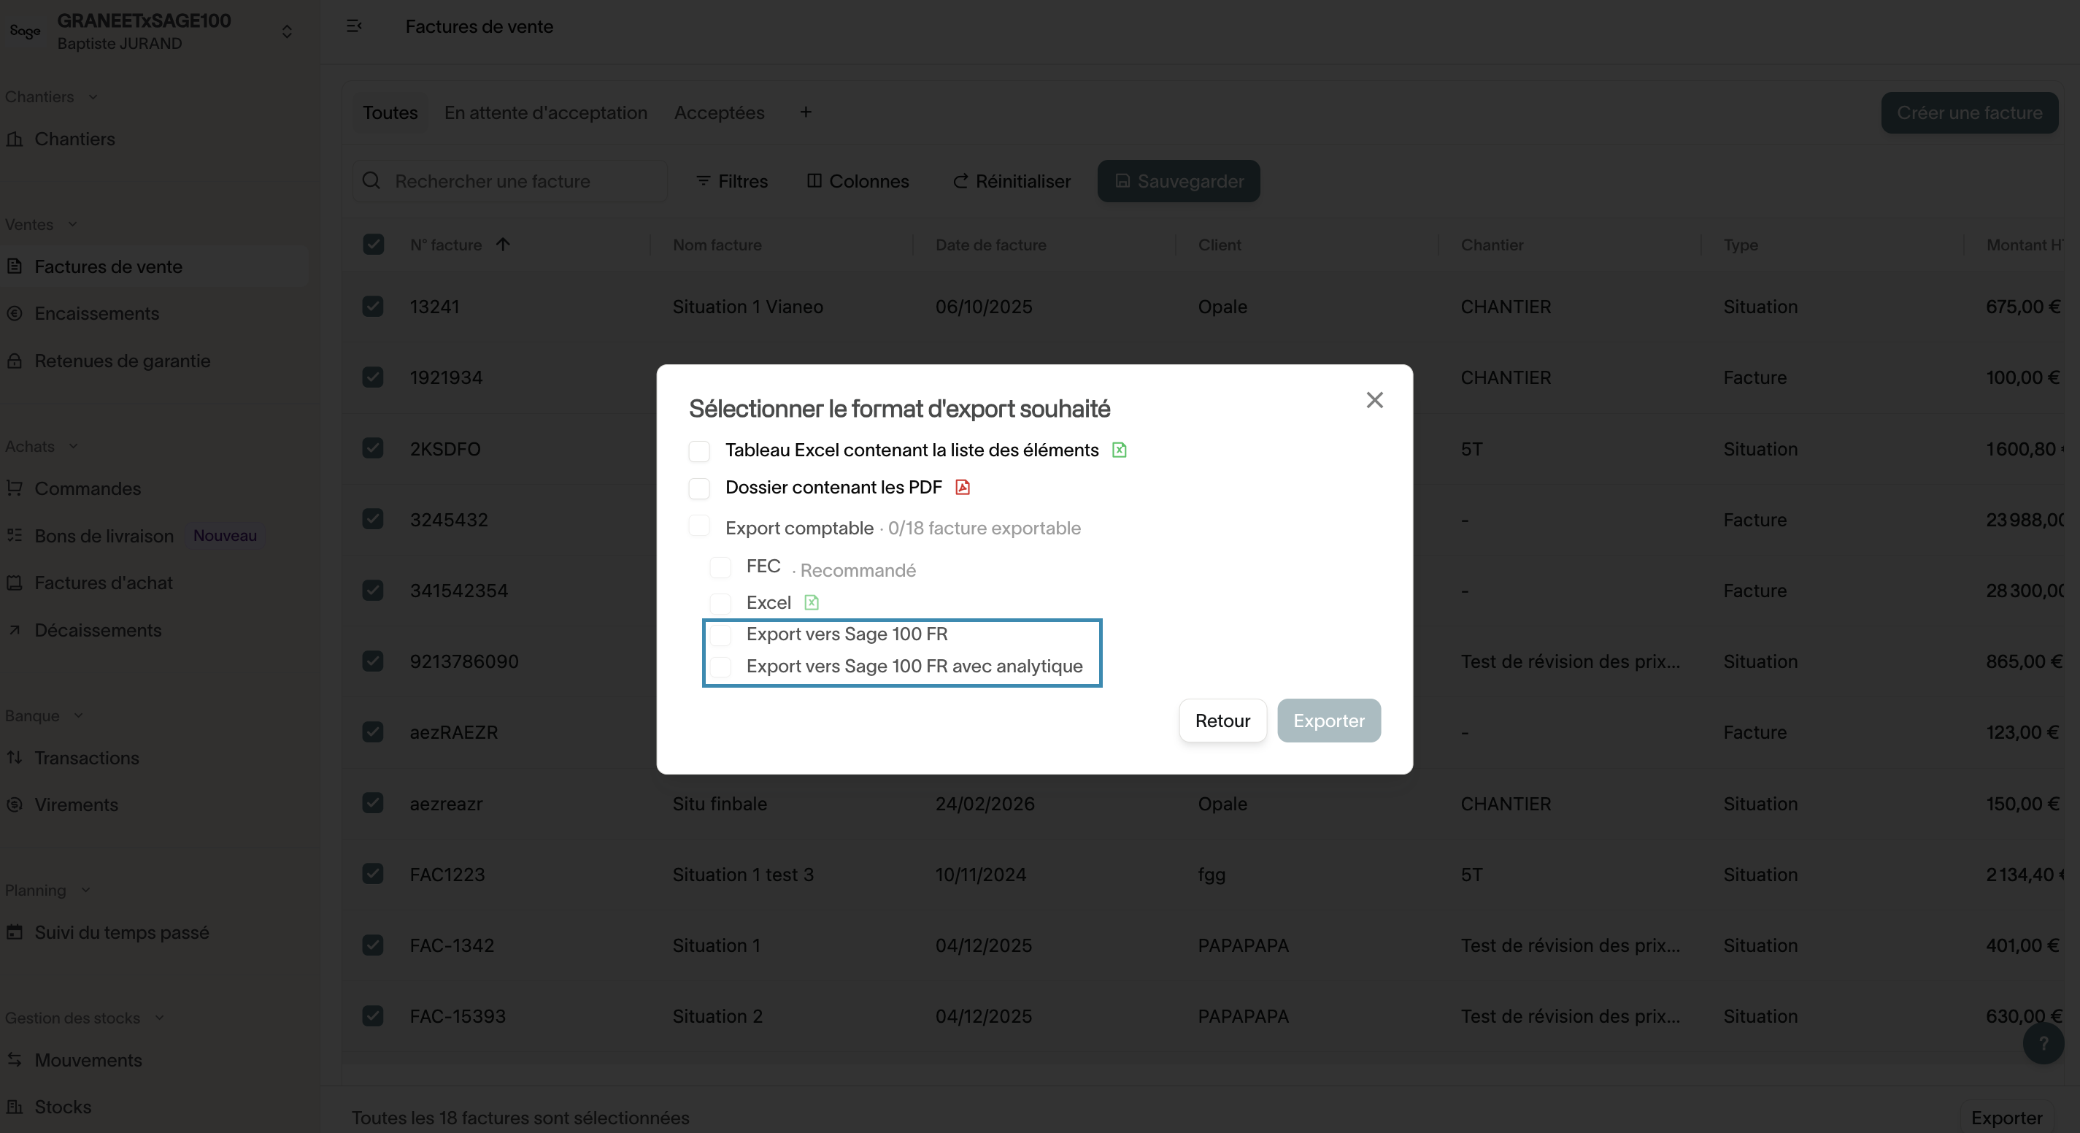
Task: Tick the Dossier contenant les PDF checkbox
Action: tap(699, 488)
